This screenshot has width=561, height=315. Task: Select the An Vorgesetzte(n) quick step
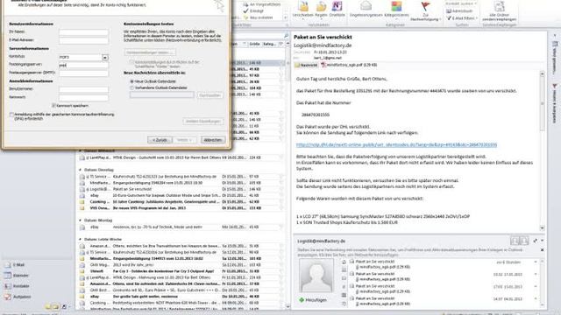coord(261,4)
